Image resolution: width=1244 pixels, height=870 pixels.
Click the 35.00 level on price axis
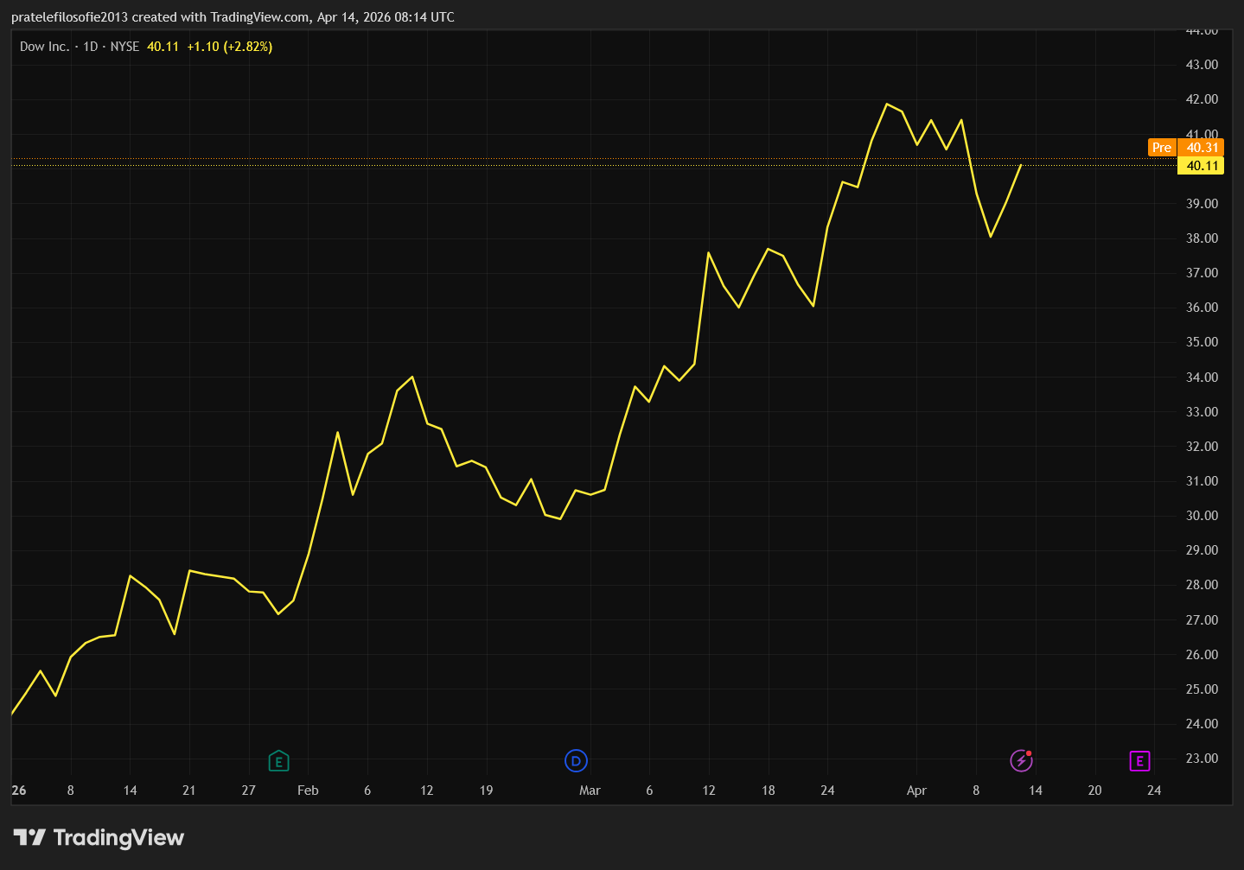tap(1202, 342)
